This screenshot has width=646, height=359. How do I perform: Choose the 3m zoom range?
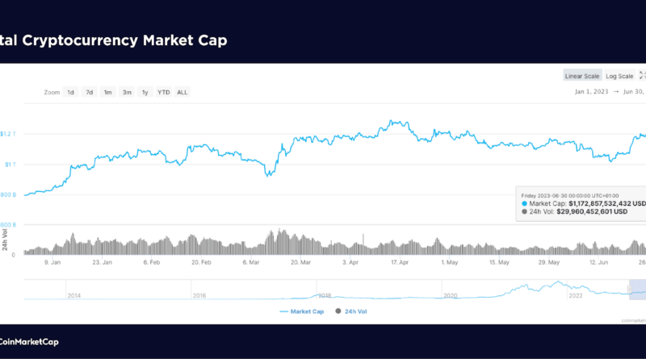coord(127,92)
